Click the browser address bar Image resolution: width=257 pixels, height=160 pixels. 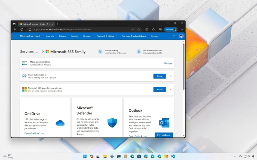pos(80,29)
